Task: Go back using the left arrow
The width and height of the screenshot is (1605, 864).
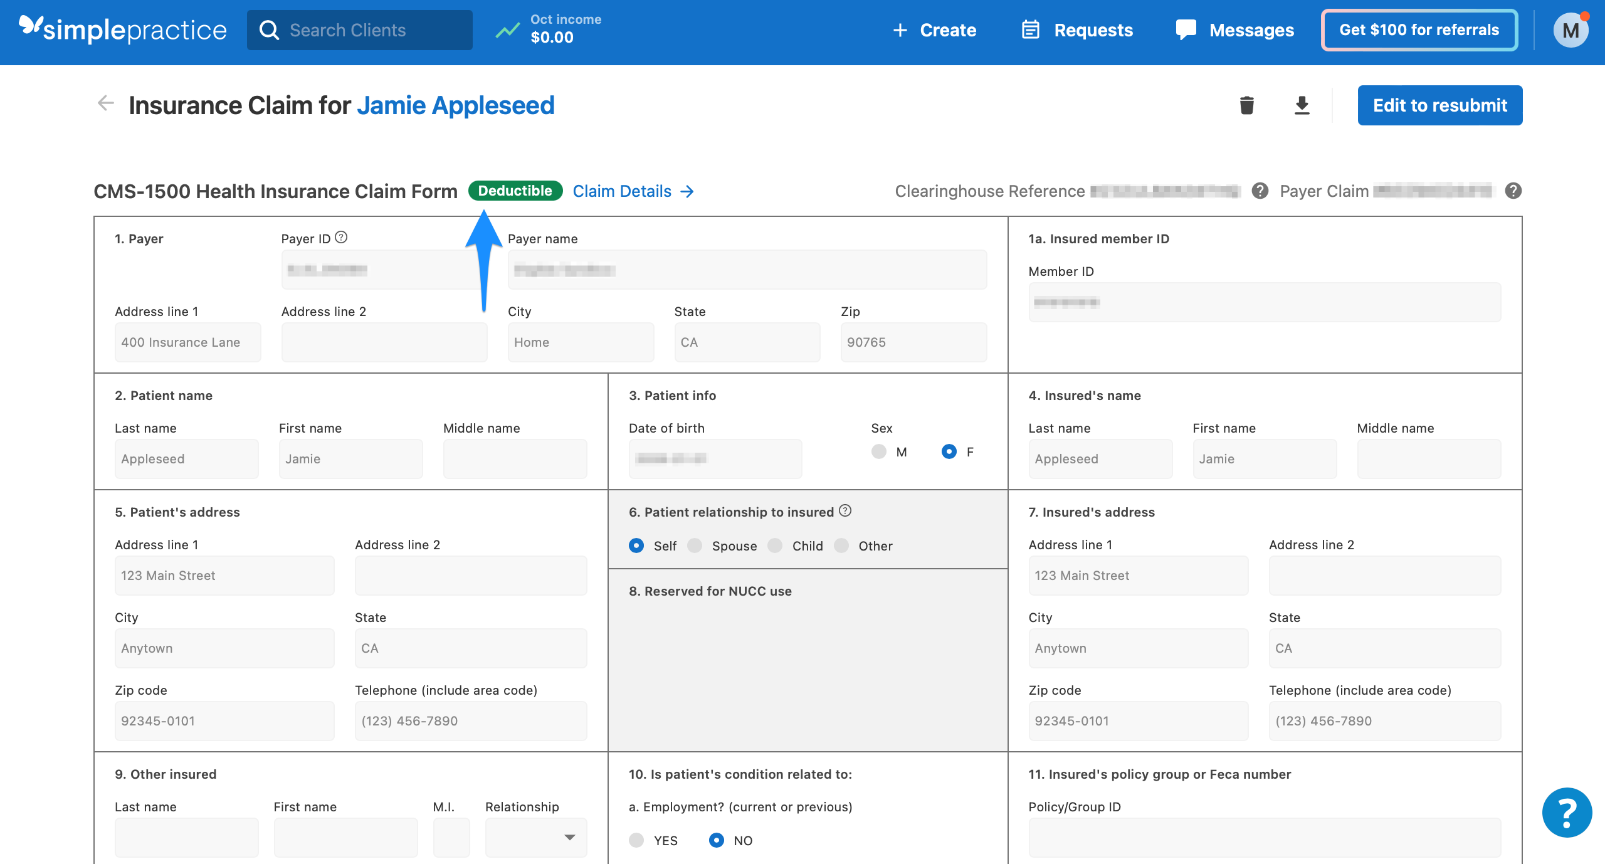Action: (x=106, y=103)
